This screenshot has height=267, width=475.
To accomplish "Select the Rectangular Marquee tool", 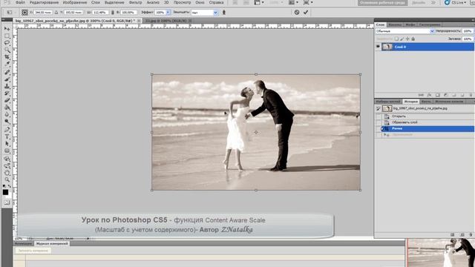I will pyautogui.click(x=7, y=36).
